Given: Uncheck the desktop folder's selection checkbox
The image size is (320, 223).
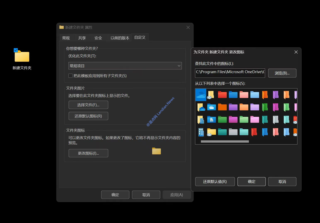Looking at the screenshot, I should pyautogui.click(x=16, y=50).
